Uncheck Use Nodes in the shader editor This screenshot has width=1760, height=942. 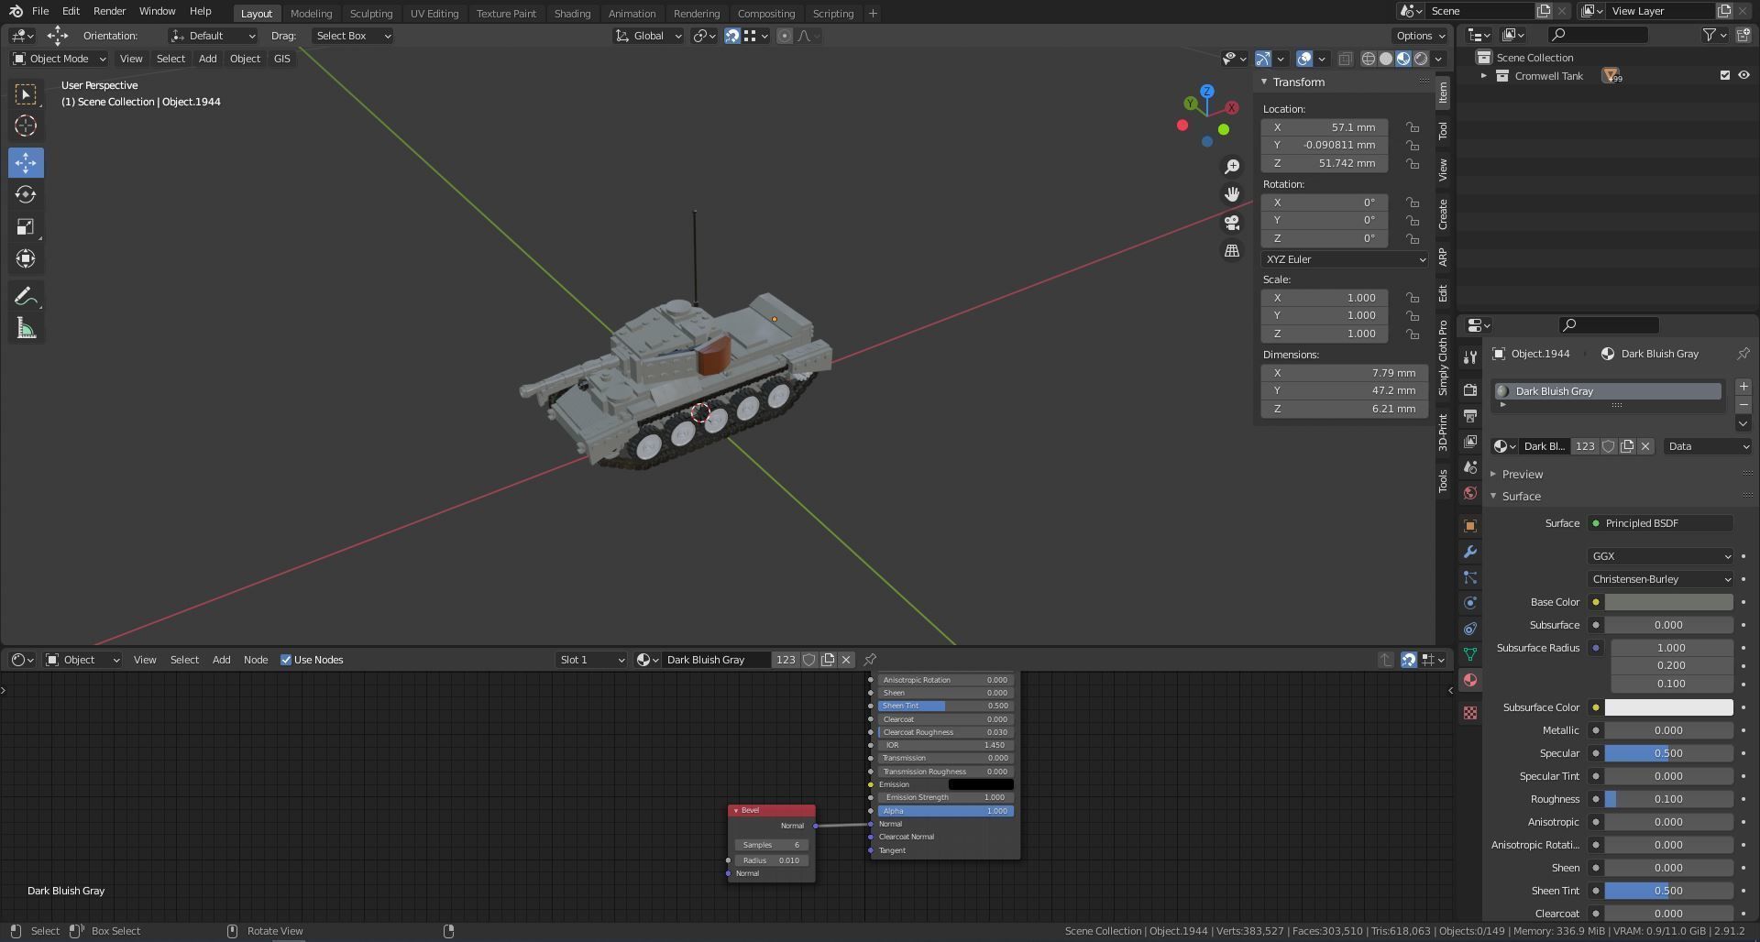[285, 660]
